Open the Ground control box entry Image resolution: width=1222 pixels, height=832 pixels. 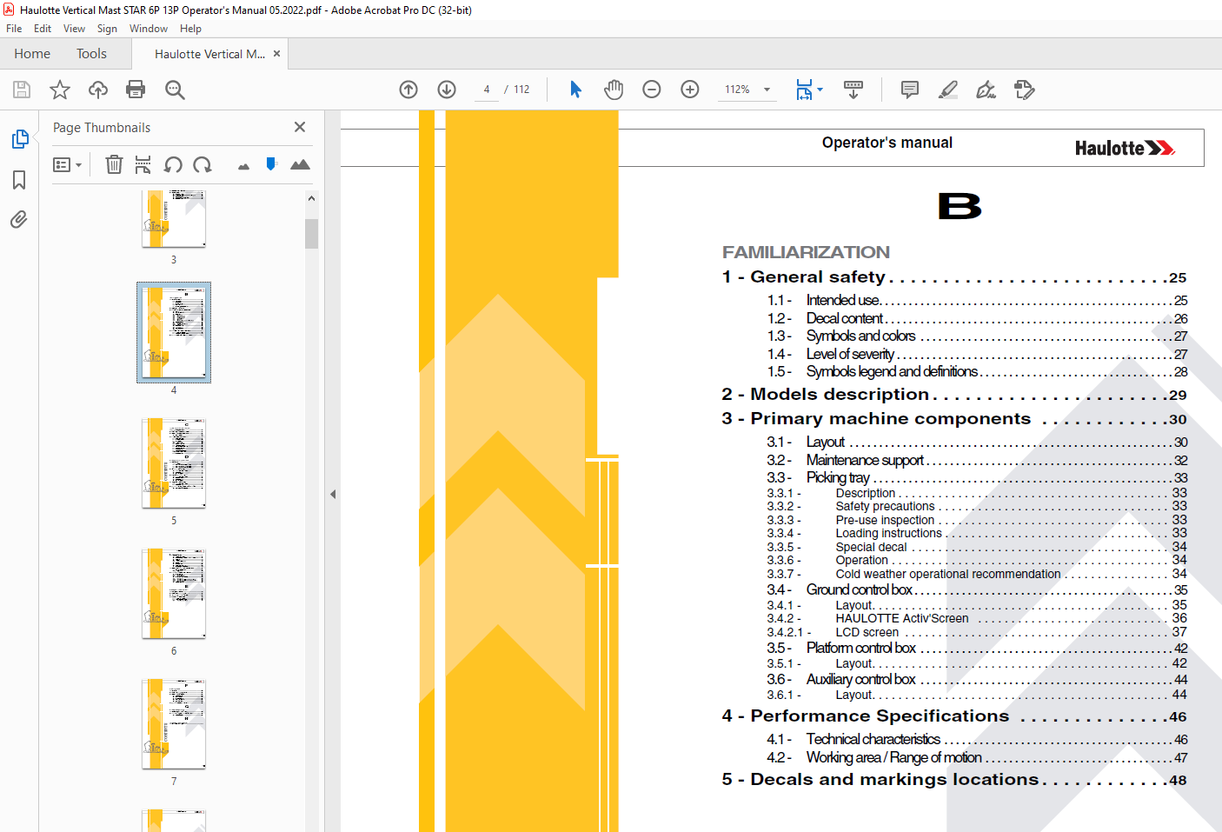pyautogui.click(x=977, y=589)
